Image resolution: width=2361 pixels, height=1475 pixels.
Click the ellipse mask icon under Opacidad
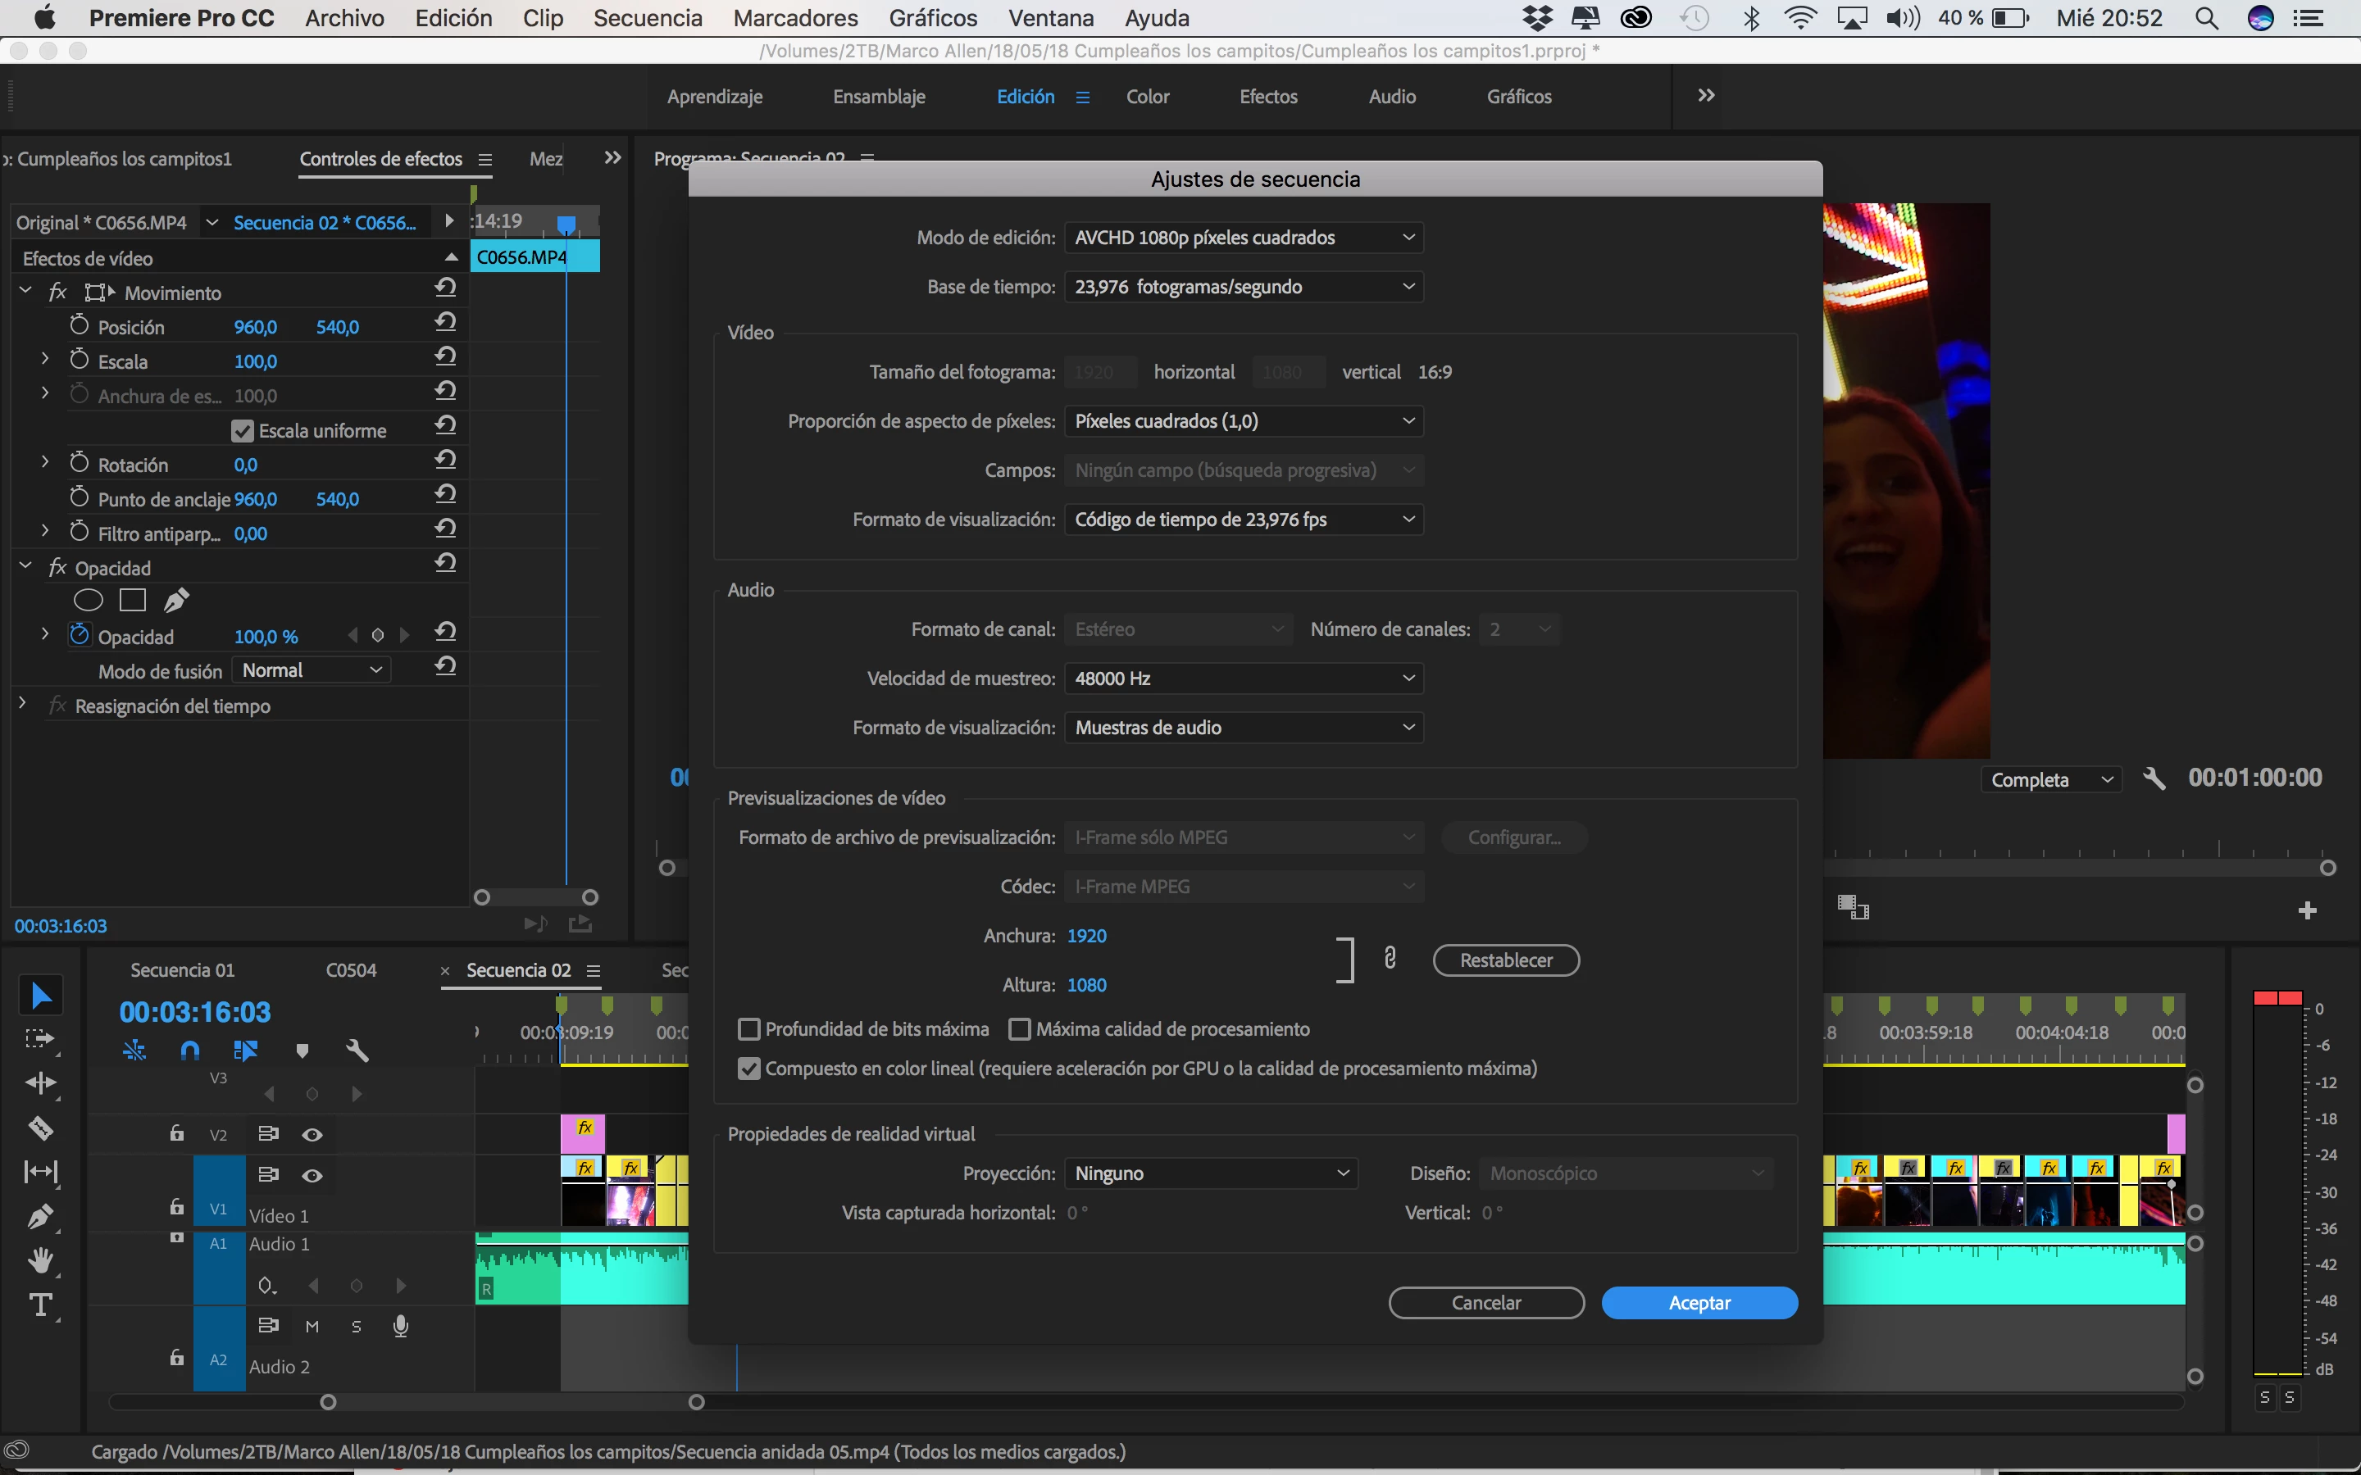pyautogui.click(x=88, y=601)
